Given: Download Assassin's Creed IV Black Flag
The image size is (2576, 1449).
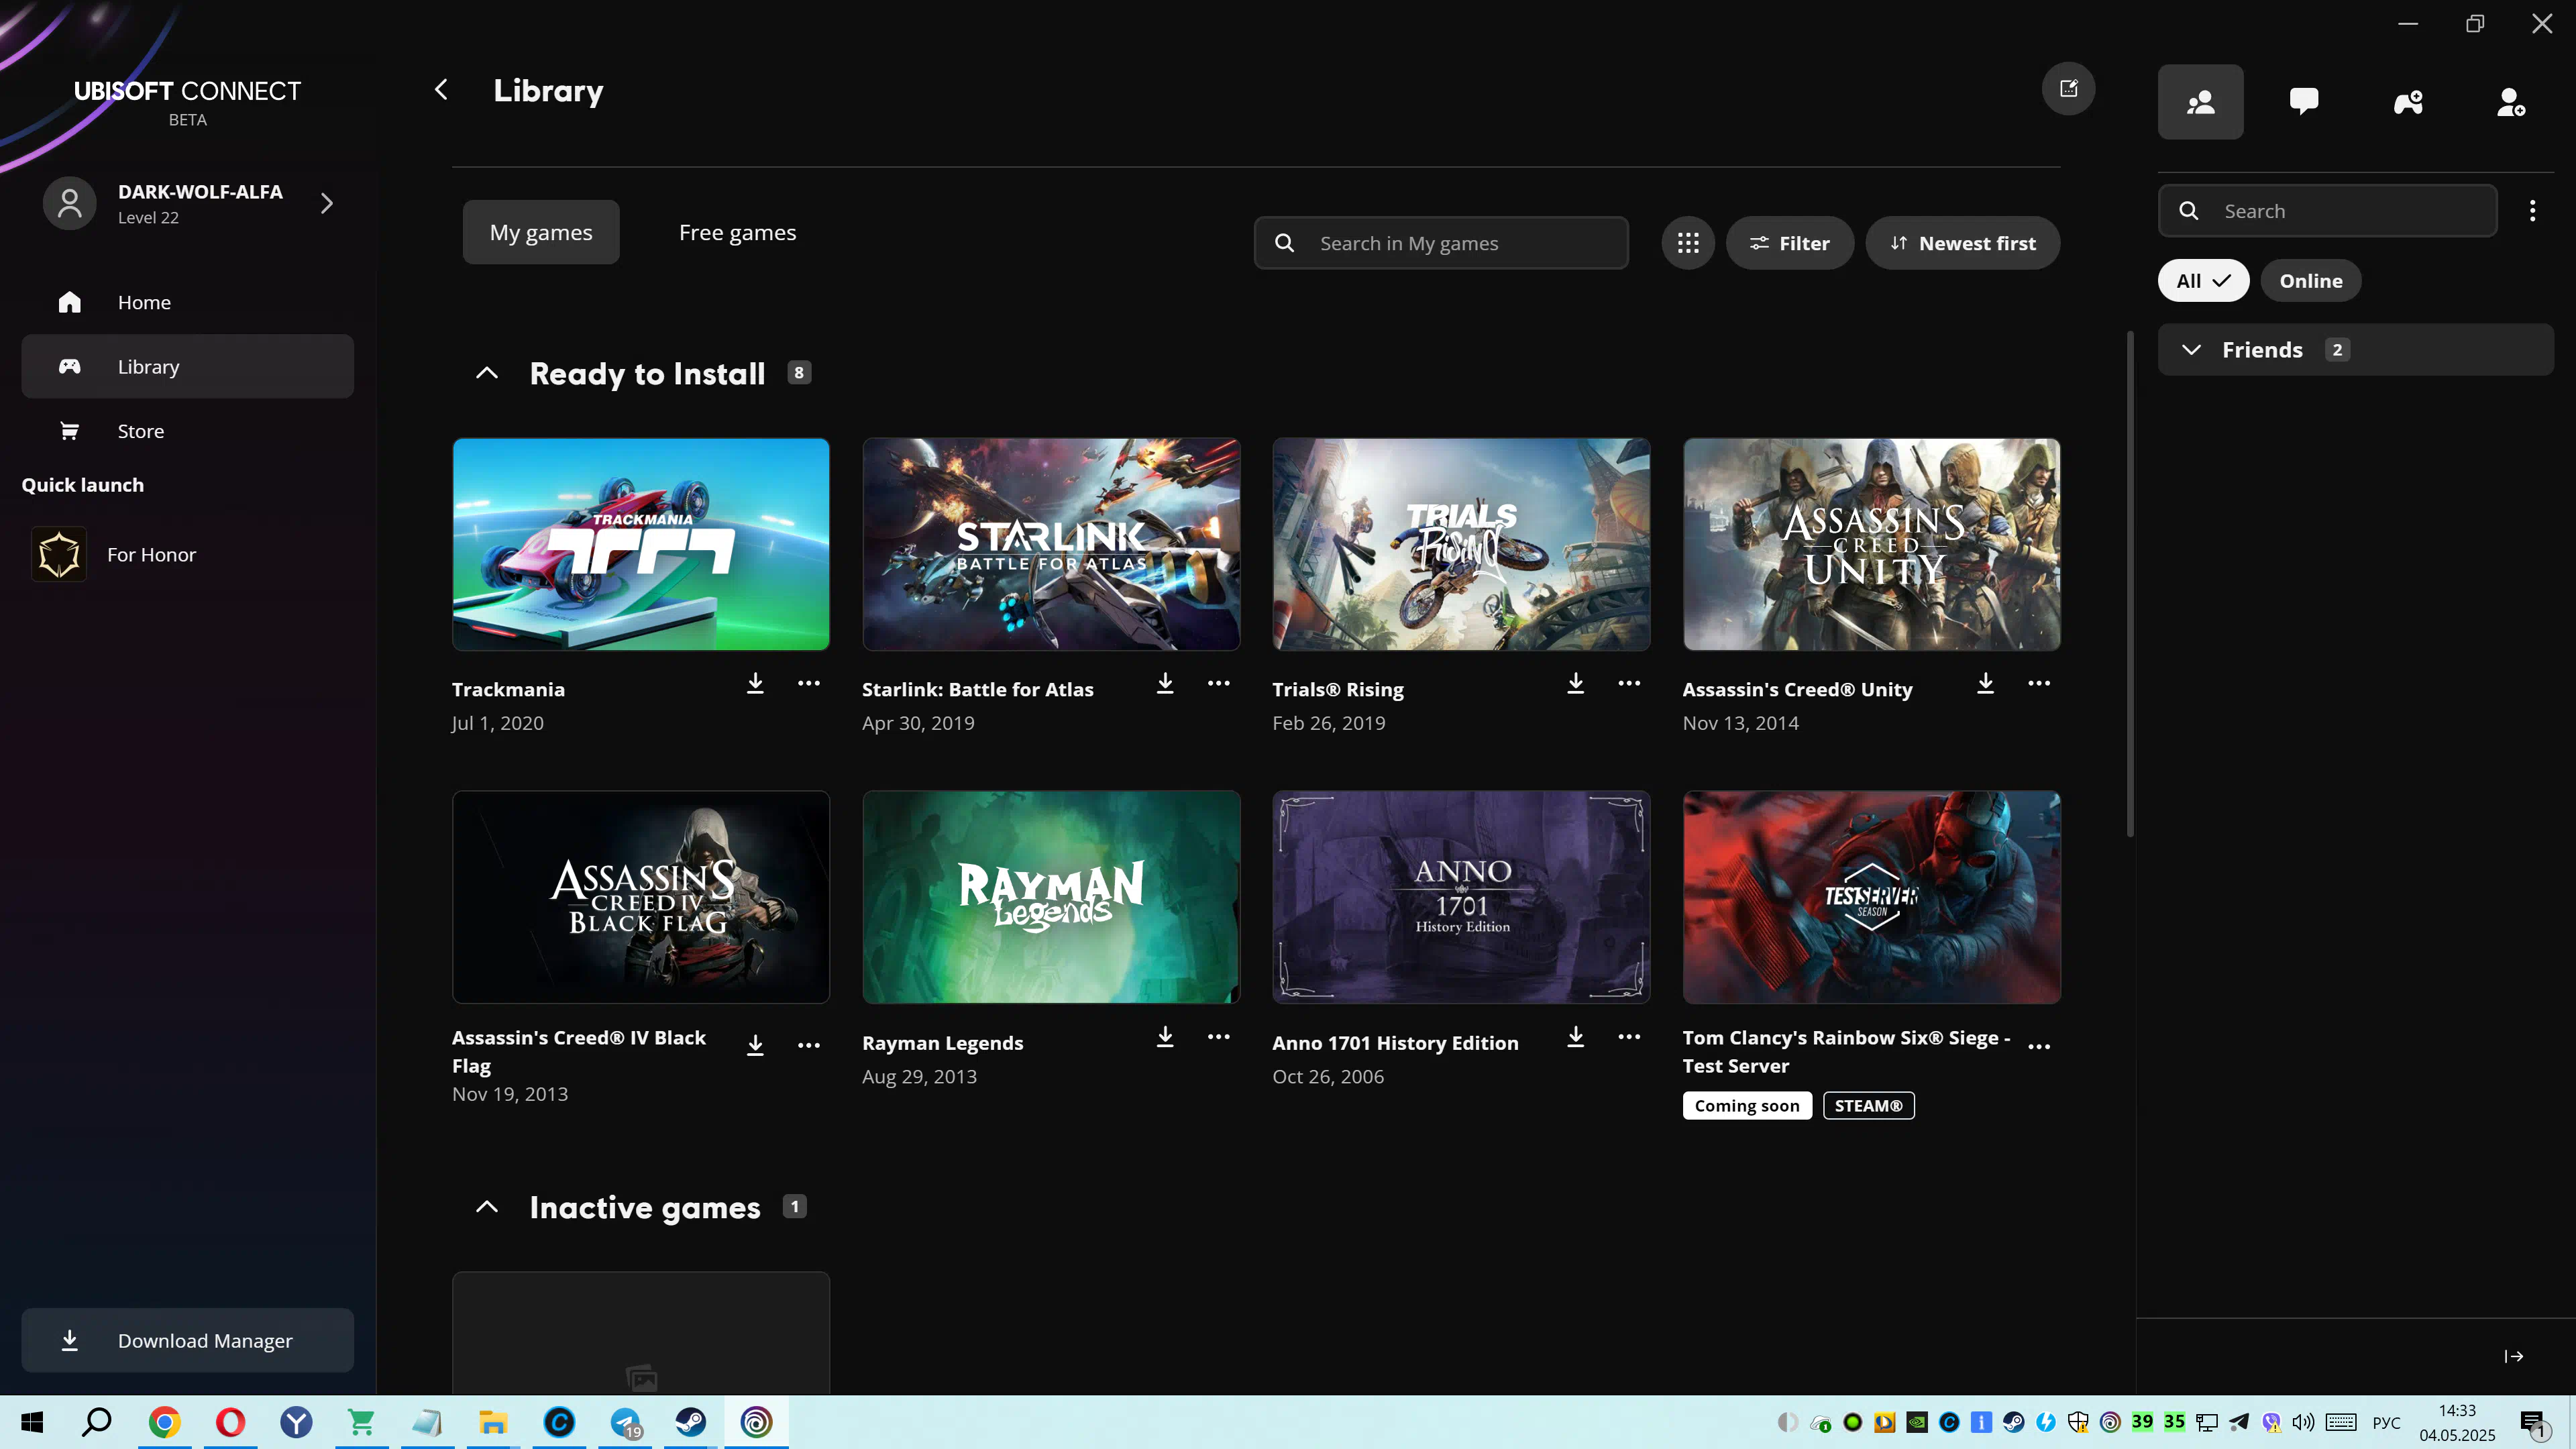Looking at the screenshot, I should [755, 1046].
